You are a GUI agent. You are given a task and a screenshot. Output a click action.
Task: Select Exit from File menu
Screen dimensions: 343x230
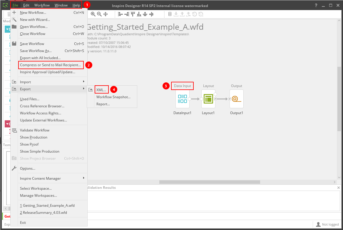point(49,223)
